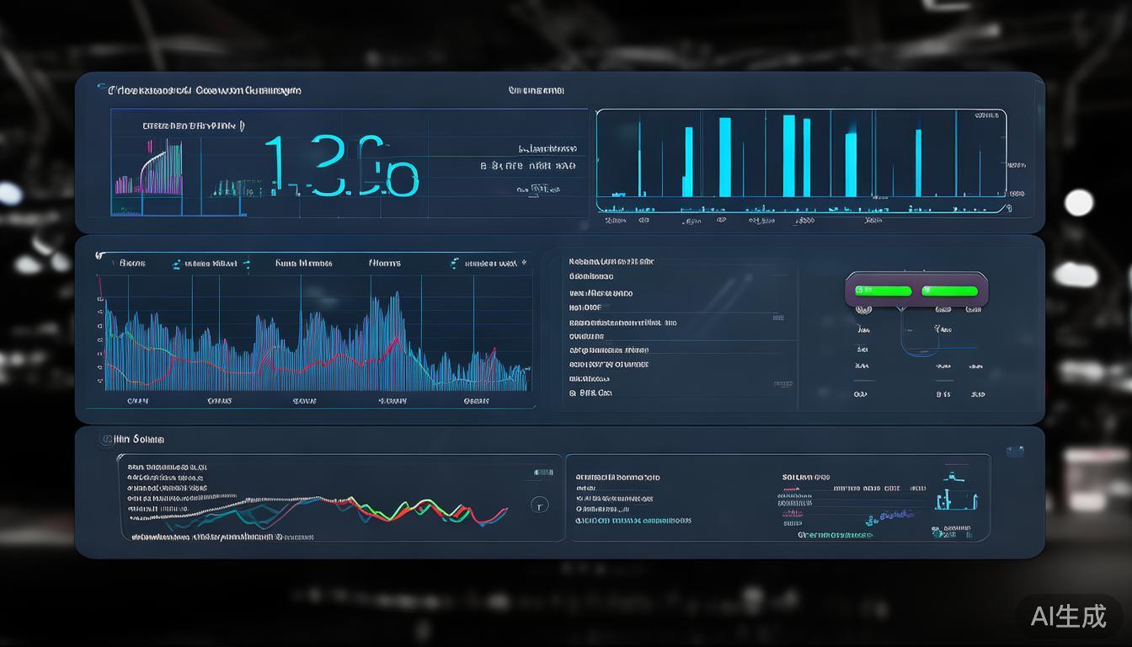
Task: Click the arrow after the last spiky-chart tab label
Action: (523, 263)
